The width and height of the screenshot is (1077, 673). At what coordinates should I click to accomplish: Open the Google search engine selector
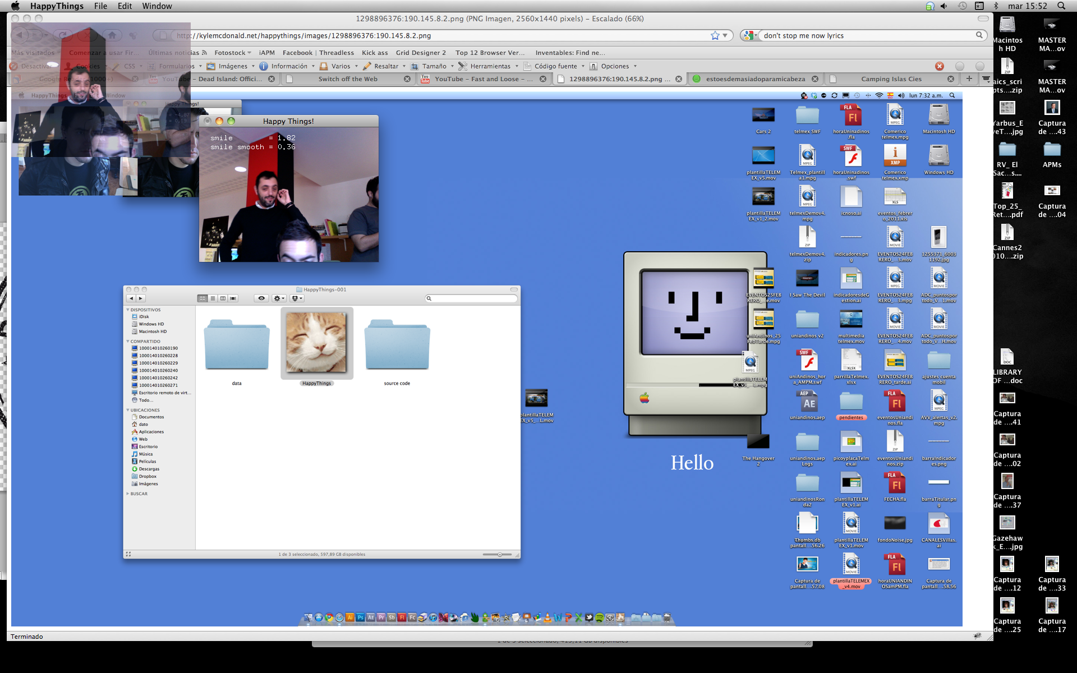749,35
